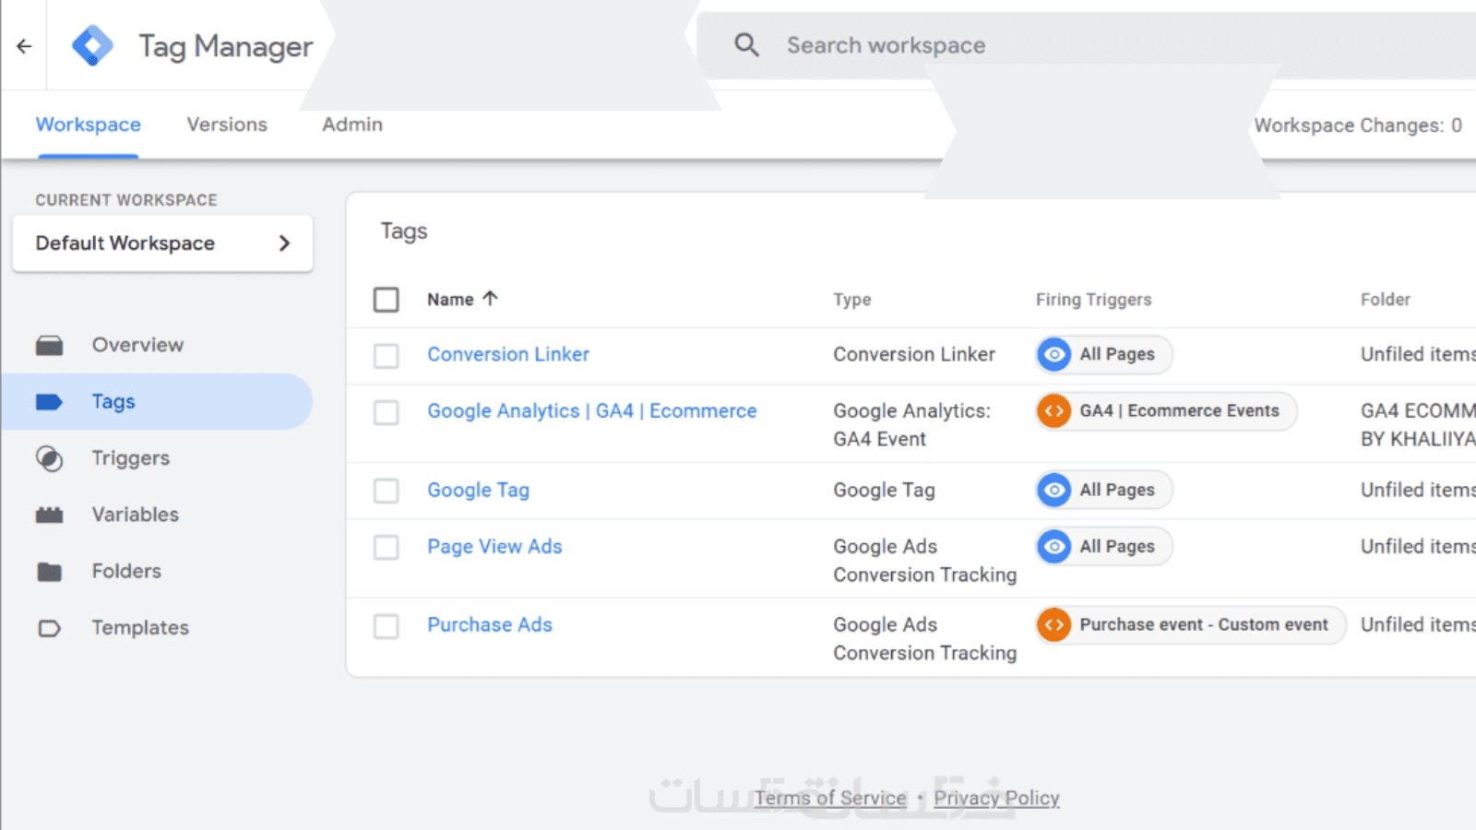Click the back arrow icon
This screenshot has height=830, width=1476.
click(x=25, y=46)
